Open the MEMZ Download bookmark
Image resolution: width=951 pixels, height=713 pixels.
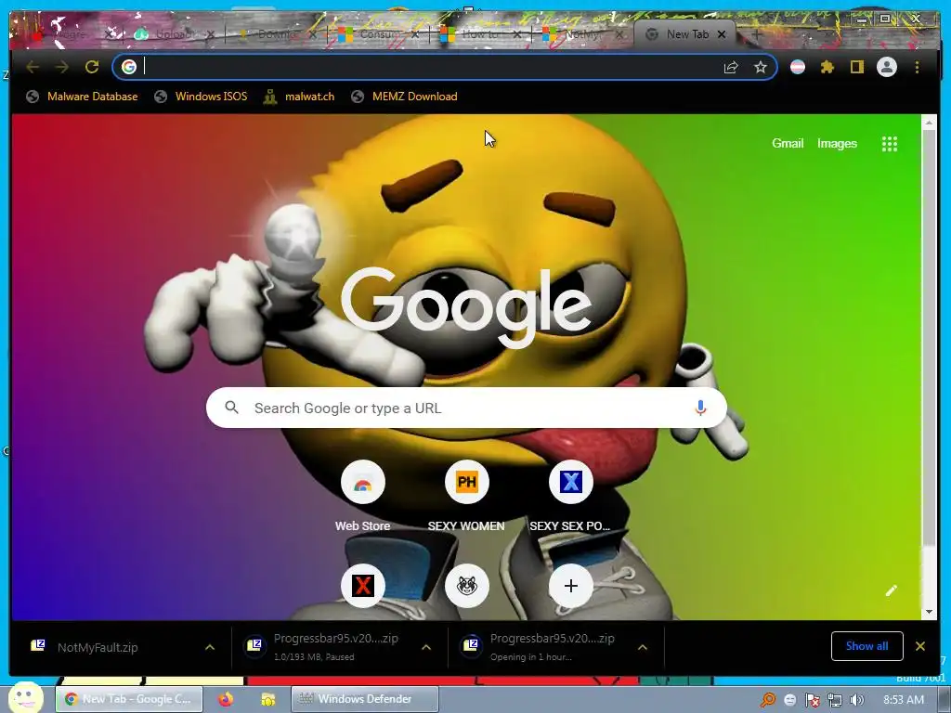pyautogui.click(x=405, y=97)
